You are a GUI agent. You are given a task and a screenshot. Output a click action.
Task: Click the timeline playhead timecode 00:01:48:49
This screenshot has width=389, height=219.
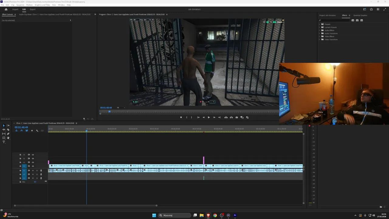coord(21,127)
